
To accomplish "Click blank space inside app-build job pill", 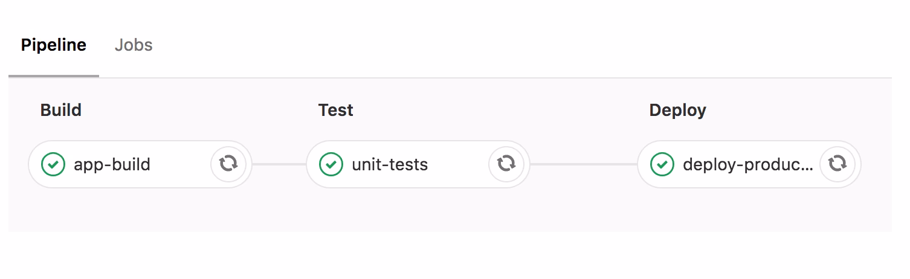I will [x=181, y=164].
